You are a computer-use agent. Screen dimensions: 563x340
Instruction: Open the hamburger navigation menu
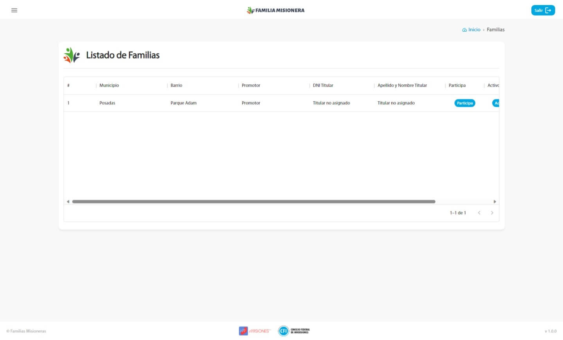click(x=14, y=11)
